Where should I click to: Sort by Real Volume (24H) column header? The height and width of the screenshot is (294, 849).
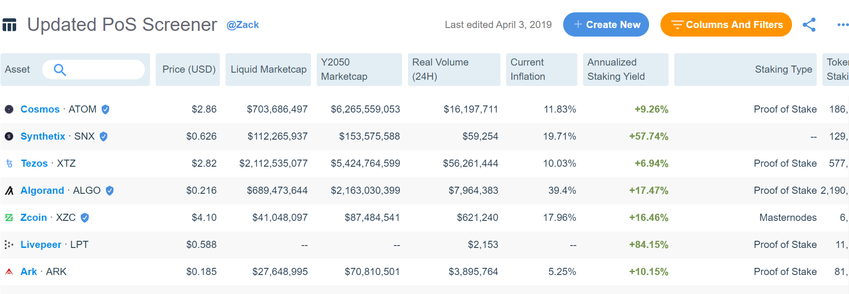tap(454, 69)
